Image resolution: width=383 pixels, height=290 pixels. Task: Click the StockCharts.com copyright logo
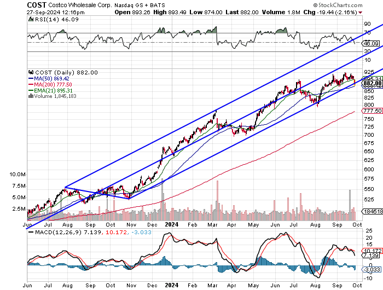[x=338, y=5]
